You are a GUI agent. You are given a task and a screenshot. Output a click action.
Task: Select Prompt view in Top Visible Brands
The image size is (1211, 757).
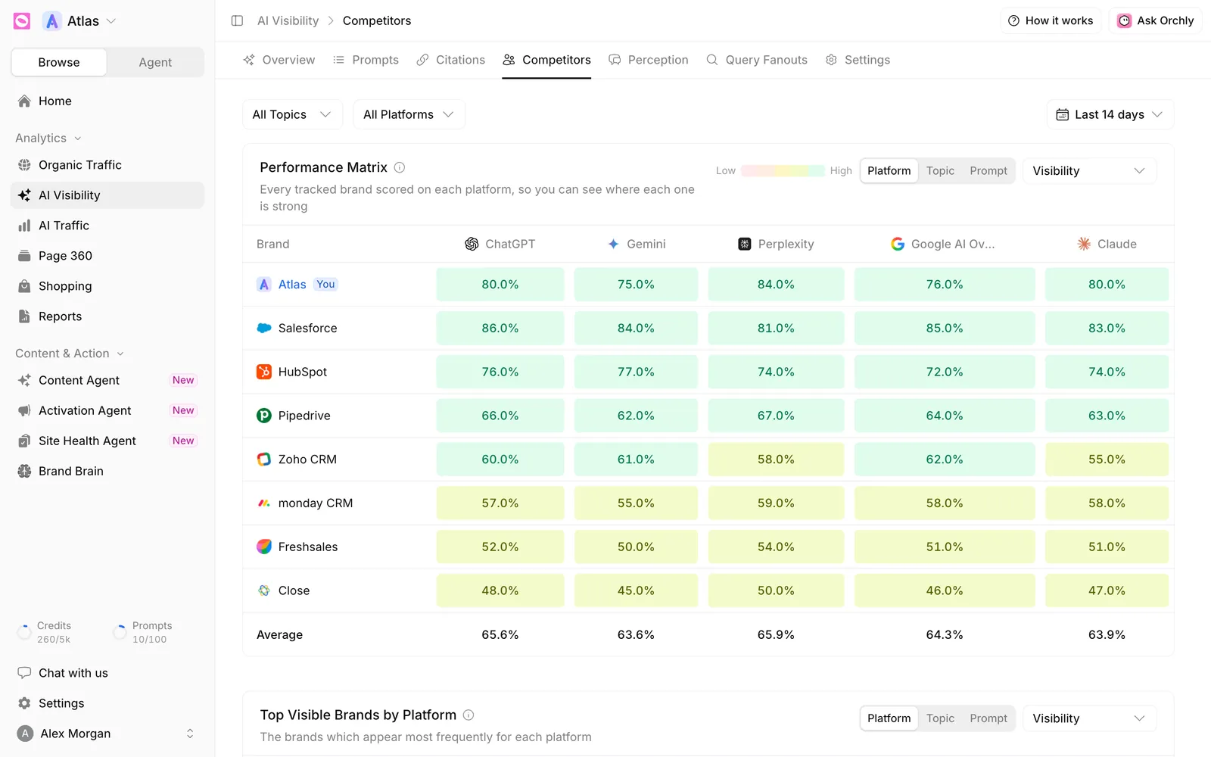tap(988, 718)
